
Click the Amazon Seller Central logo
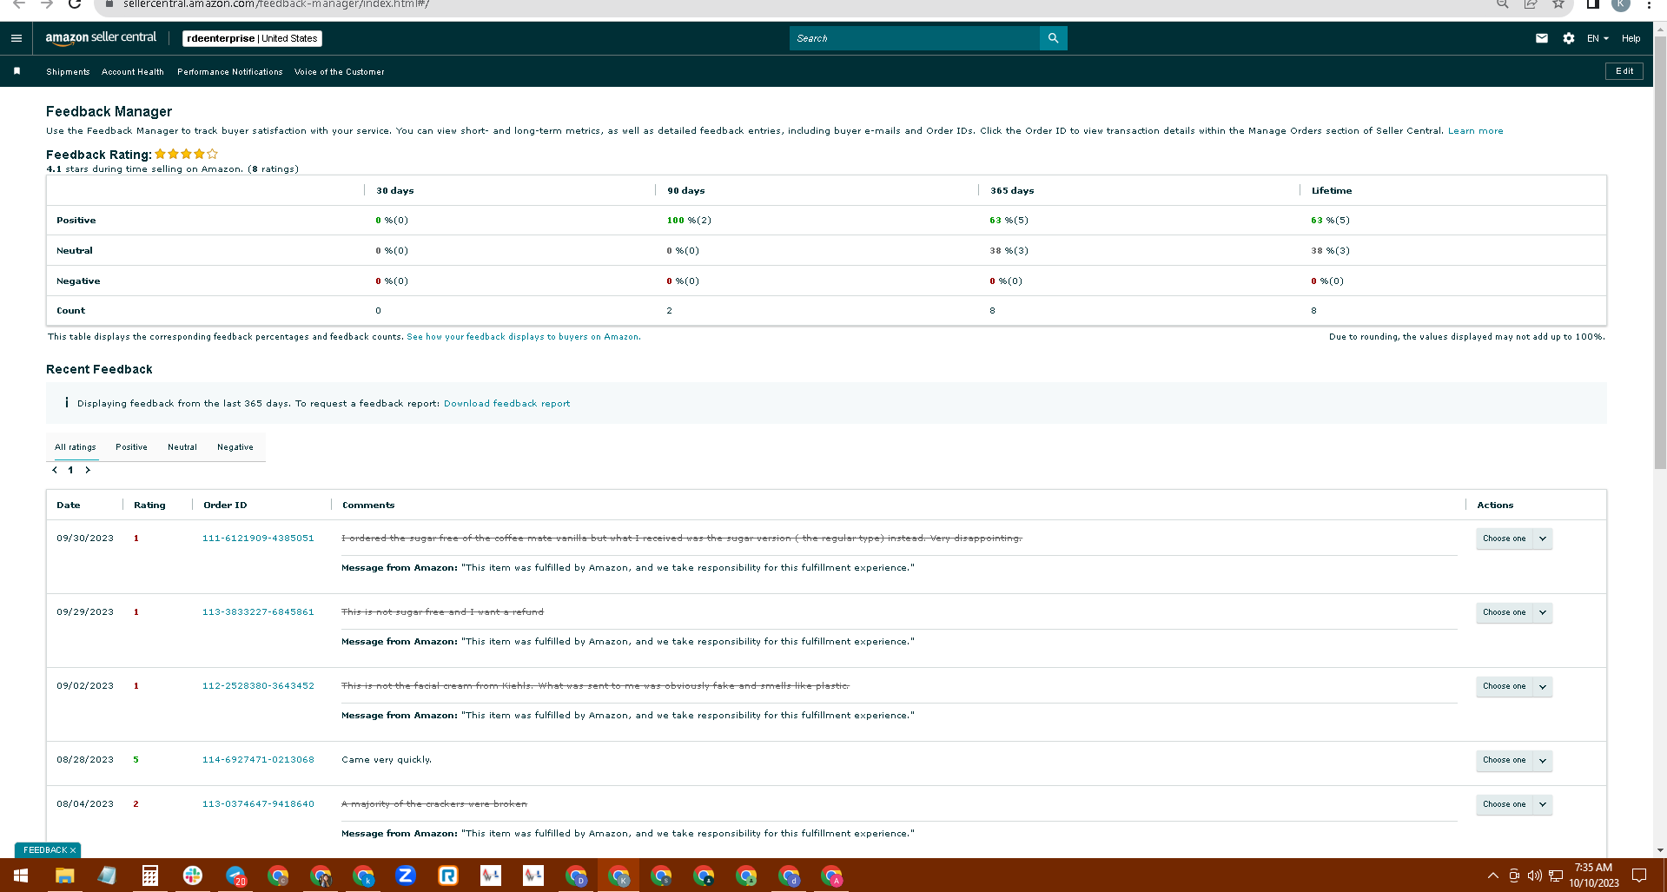(x=101, y=38)
